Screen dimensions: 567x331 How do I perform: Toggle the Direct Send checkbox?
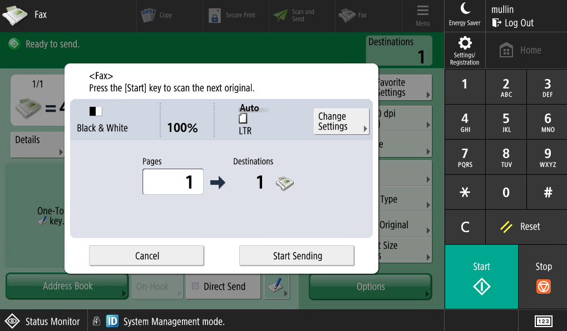tap(195, 286)
